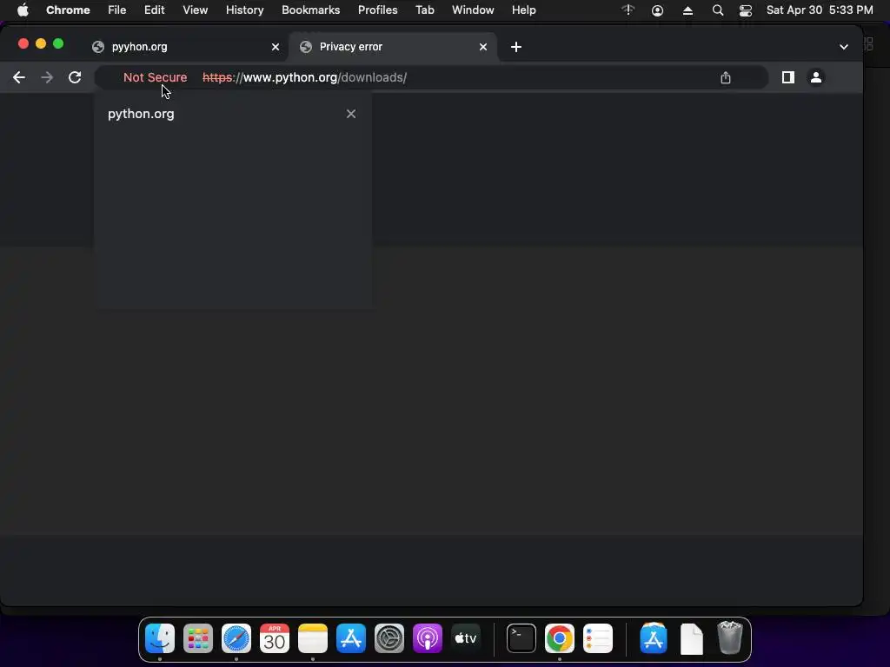The height and width of the screenshot is (667, 890).
Task: Open the Tab menu
Action: 424,10
